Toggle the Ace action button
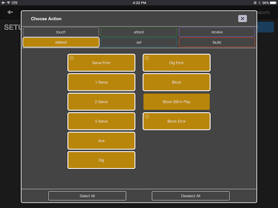278x208 pixels. [102, 141]
